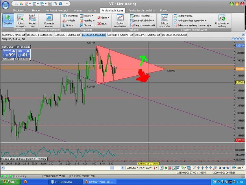Click chart horizontal scrollbar thumb

[x=112, y=168]
